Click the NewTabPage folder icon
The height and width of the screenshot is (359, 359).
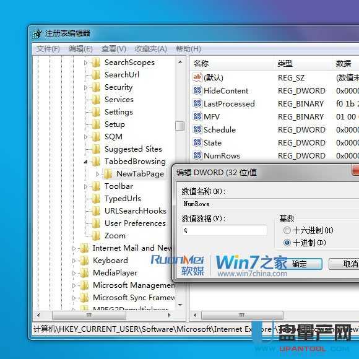click(x=108, y=174)
